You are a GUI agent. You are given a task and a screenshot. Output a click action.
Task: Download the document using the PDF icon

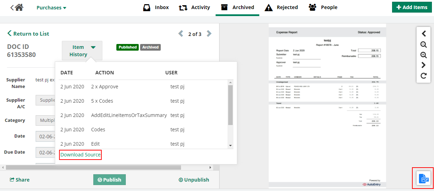[425, 178]
